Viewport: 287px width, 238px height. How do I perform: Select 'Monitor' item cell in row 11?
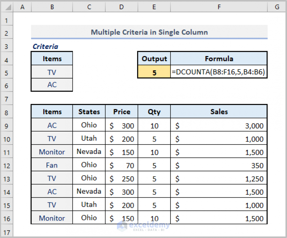click(52, 151)
